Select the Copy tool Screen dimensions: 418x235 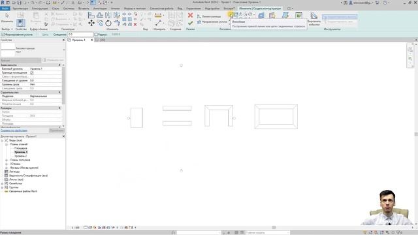[x=100, y=23]
